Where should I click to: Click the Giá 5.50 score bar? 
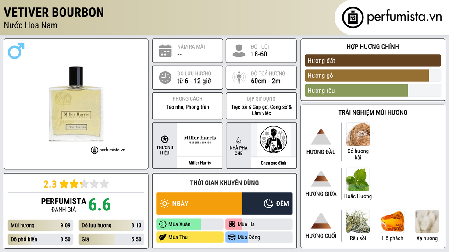pos(111,239)
